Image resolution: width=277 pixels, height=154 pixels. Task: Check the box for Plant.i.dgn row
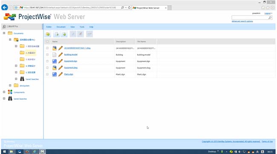[x=47, y=74]
